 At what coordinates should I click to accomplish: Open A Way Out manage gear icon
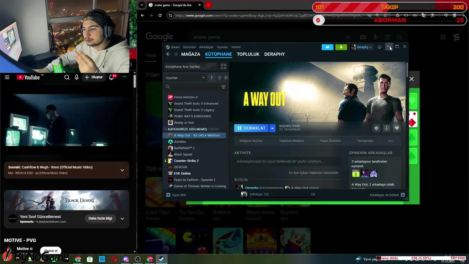pyautogui.click(x=376, y=128)
